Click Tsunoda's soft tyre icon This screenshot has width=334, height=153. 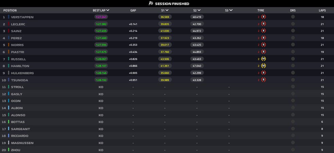tap(263, 80)
